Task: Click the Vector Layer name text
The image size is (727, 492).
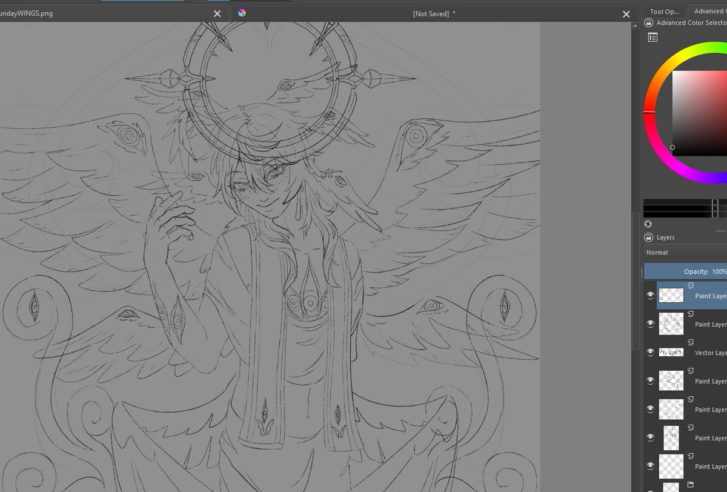Action: 711,353
